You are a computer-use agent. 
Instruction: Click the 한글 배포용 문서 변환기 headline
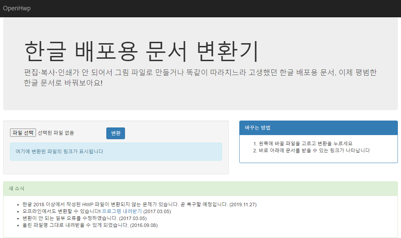tap(141, 51)
